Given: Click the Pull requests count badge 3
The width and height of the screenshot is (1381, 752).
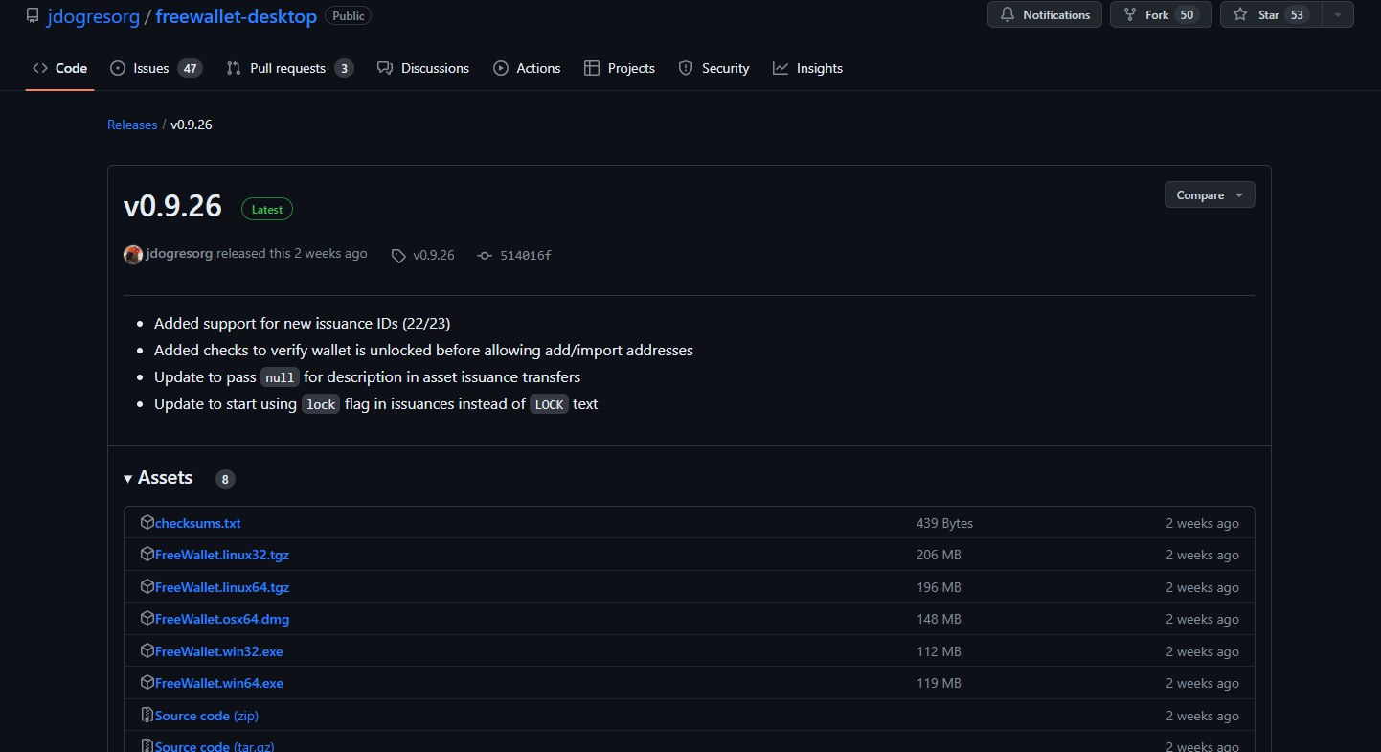Looking at the screenshot, I should point(344,68).
